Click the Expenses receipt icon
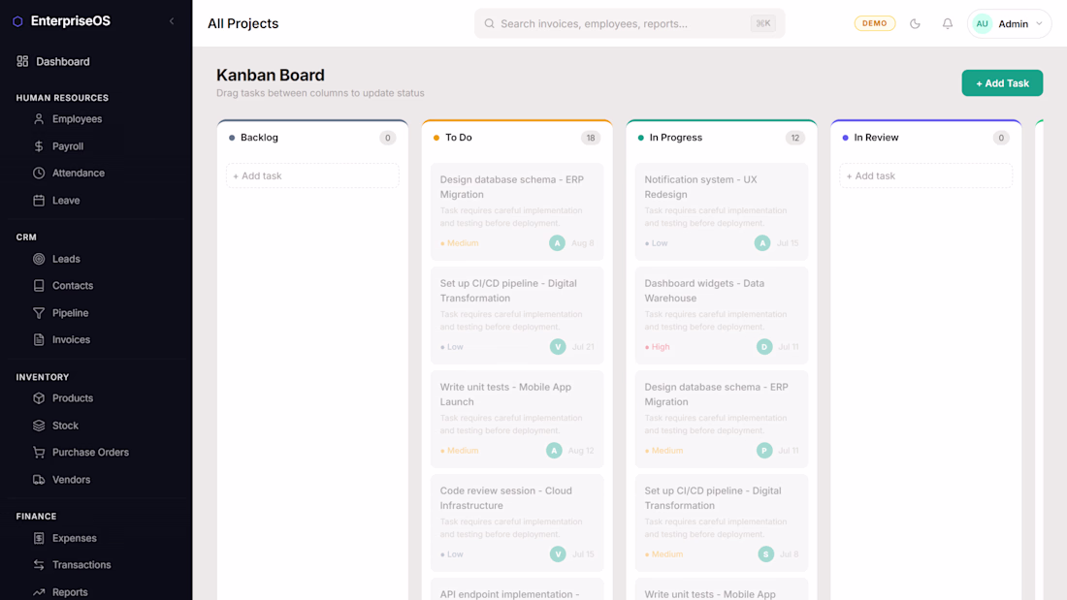The width and height of the screenshot is (1067, 600). [39, 538]
